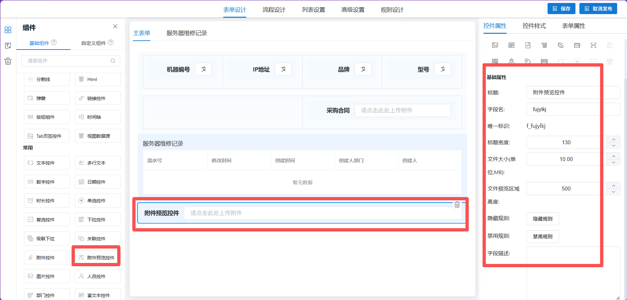Select the 附件预览控件 component
627x300 pixels.
pyautogui.click(x=98, y=257)
